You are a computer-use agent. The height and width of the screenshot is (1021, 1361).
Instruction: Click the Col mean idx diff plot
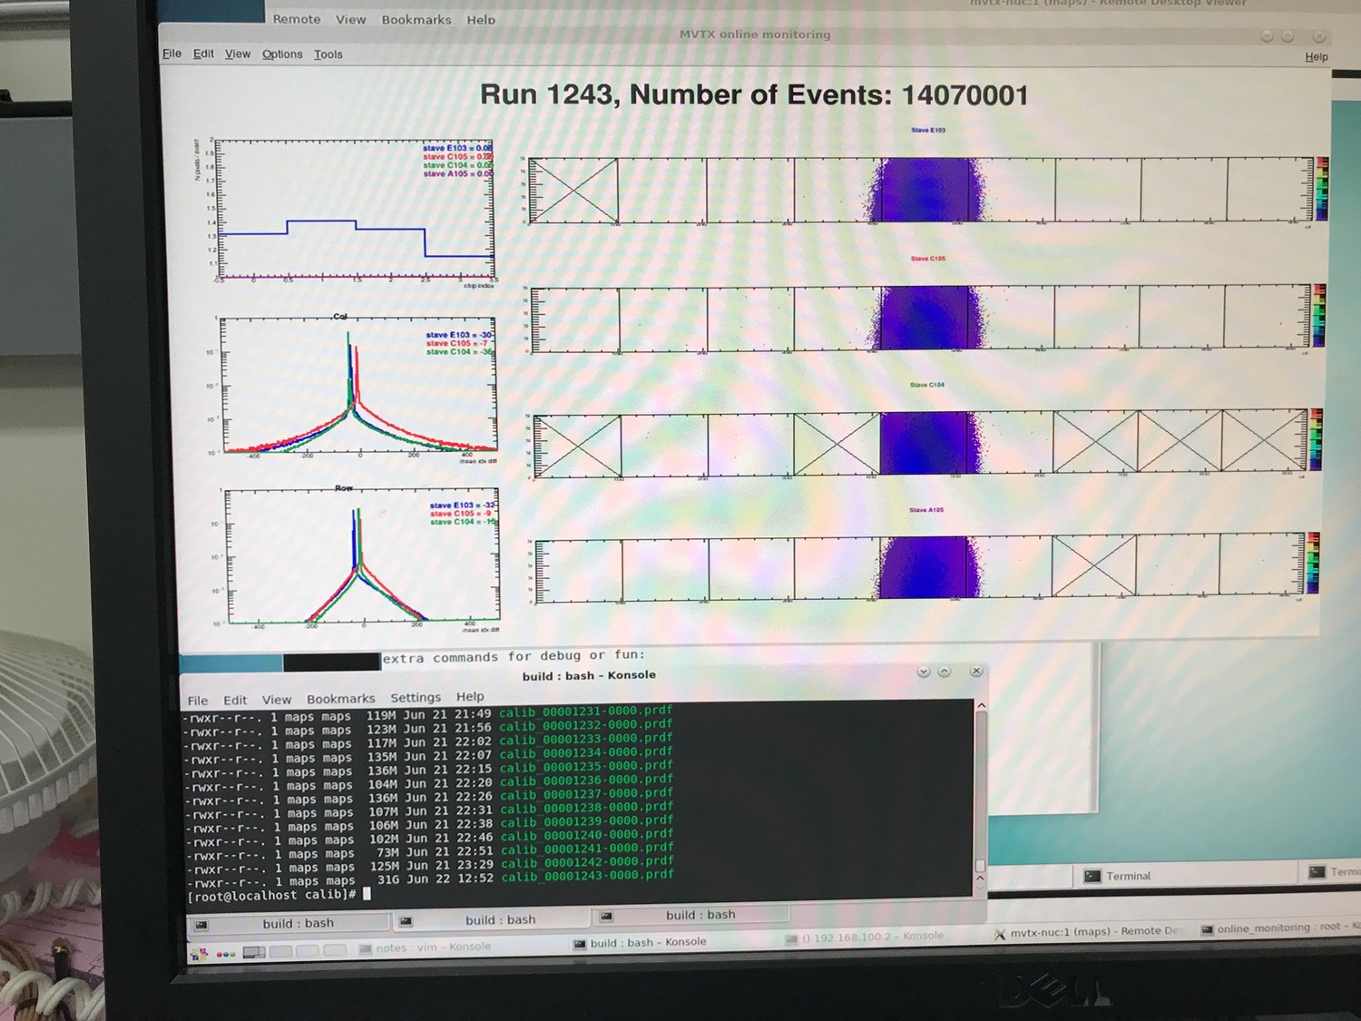tap(360, 385)
